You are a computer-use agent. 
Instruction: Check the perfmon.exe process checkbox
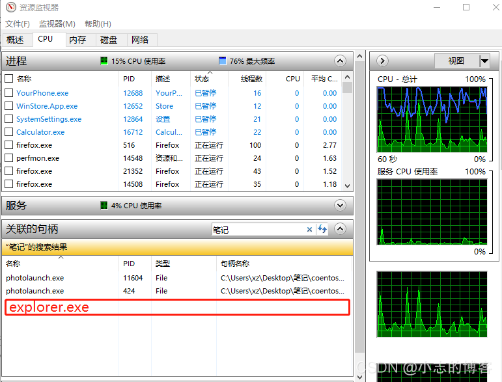click(9, 158)
